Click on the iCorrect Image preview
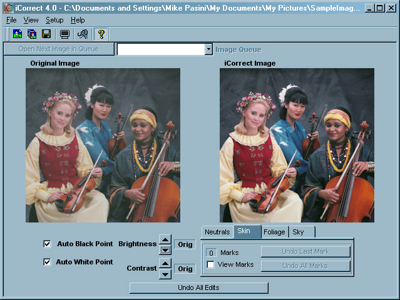Viewport: 400px width, 300px height. [297, 145]
